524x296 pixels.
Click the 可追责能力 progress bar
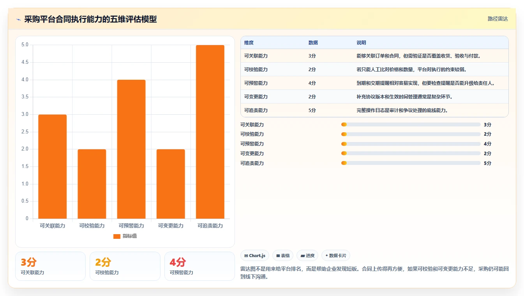coord(411,163)
